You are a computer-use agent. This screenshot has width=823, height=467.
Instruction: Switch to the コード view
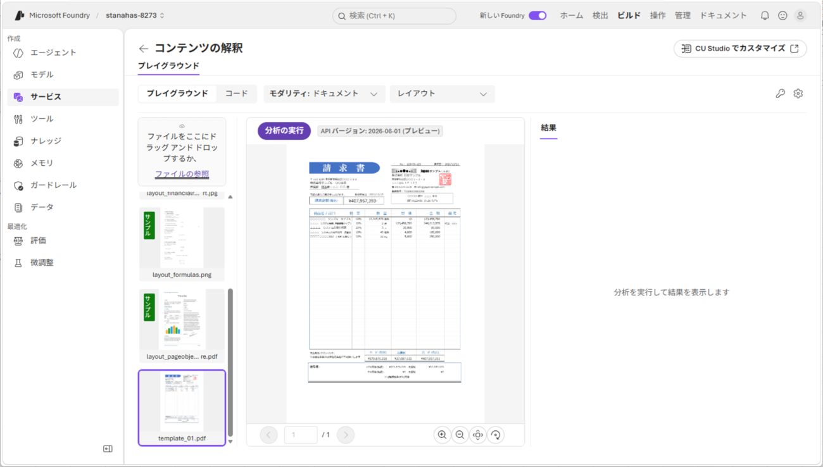click(237, 94)
